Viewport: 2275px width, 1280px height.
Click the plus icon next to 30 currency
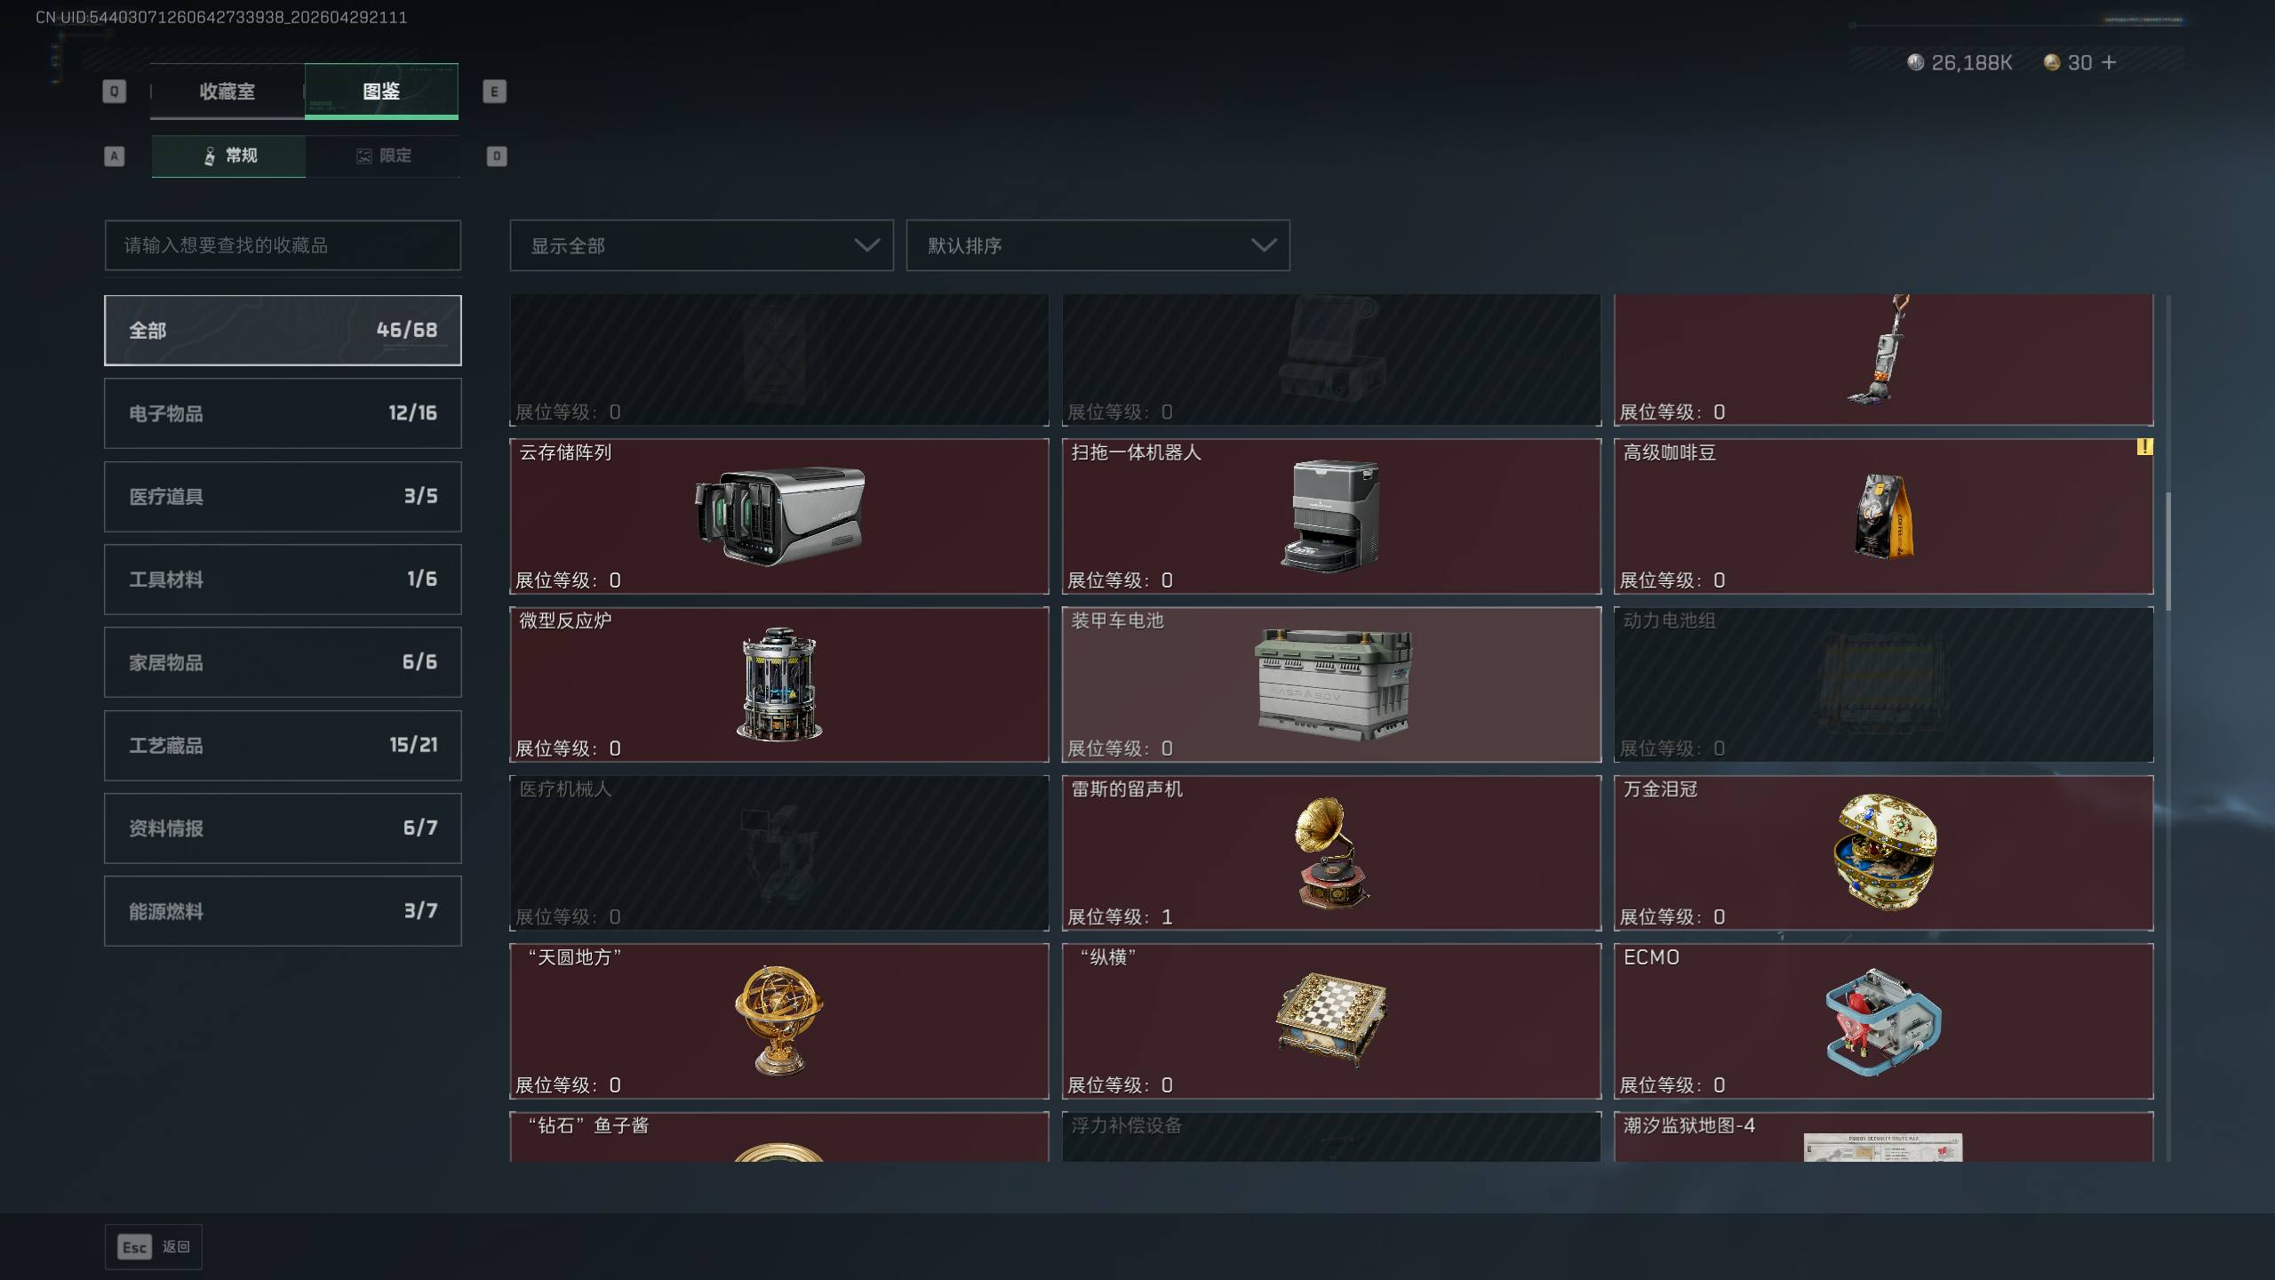(x=2109, y=62)
